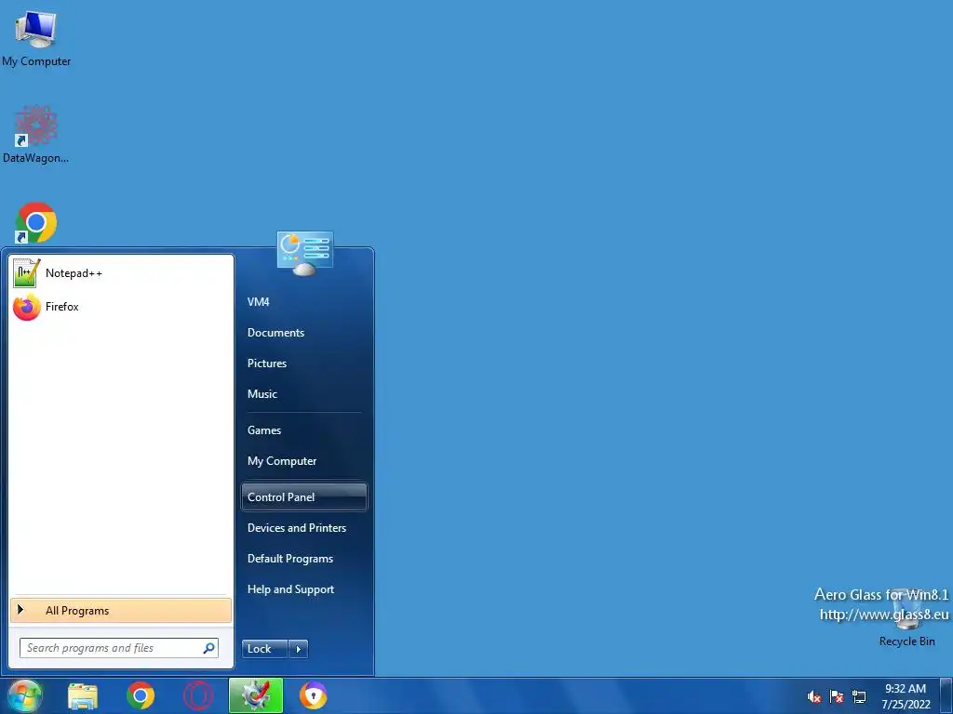This screenshot has height=714, width=953.
Task: Click the Control Panel user picture icon
Action: (305, 254)
